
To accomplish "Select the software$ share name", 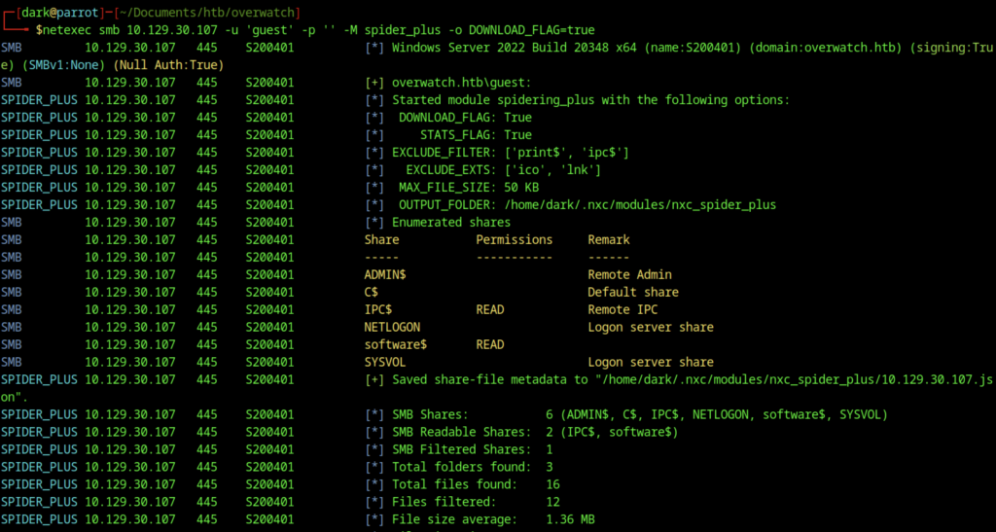I will (395, 344).
